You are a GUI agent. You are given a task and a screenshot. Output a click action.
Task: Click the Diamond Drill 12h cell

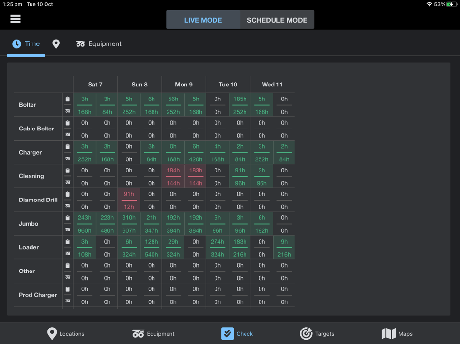129,207
